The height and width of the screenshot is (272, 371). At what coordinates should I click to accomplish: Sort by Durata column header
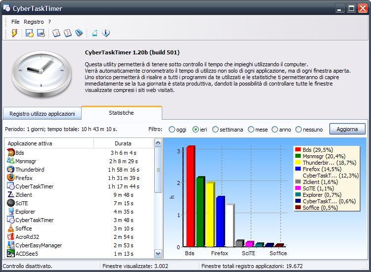[x=124, y=143]
